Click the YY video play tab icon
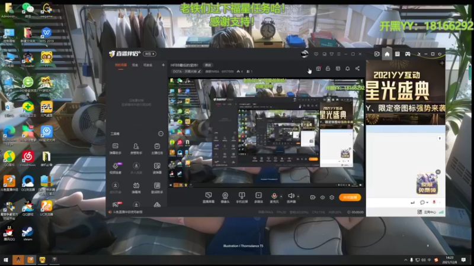Image resolution: width=474 pixels, height=266 pixels. point(377,54)
